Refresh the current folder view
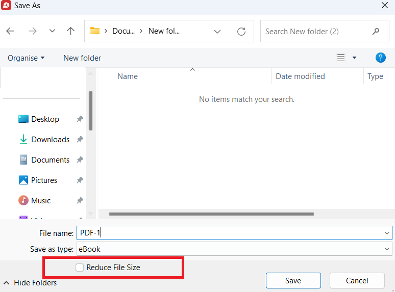 241,31
